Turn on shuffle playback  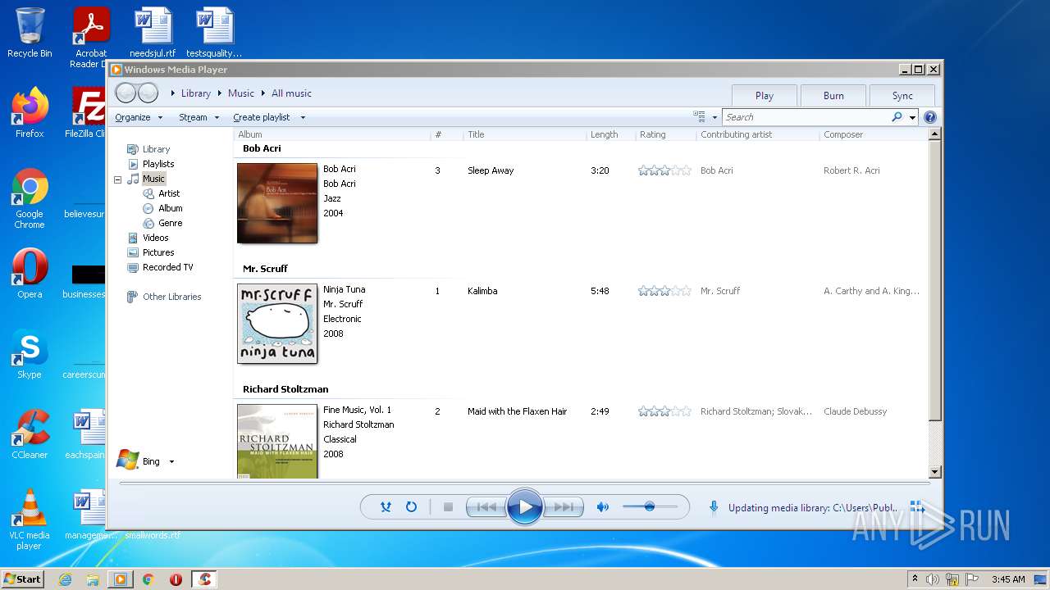(x=386, y=507)
